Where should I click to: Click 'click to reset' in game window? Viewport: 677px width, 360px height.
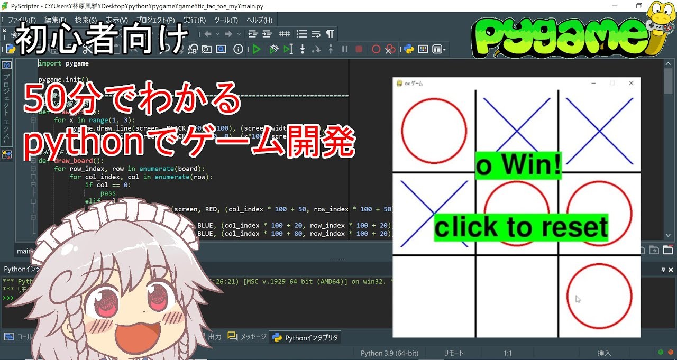point(521,228)
